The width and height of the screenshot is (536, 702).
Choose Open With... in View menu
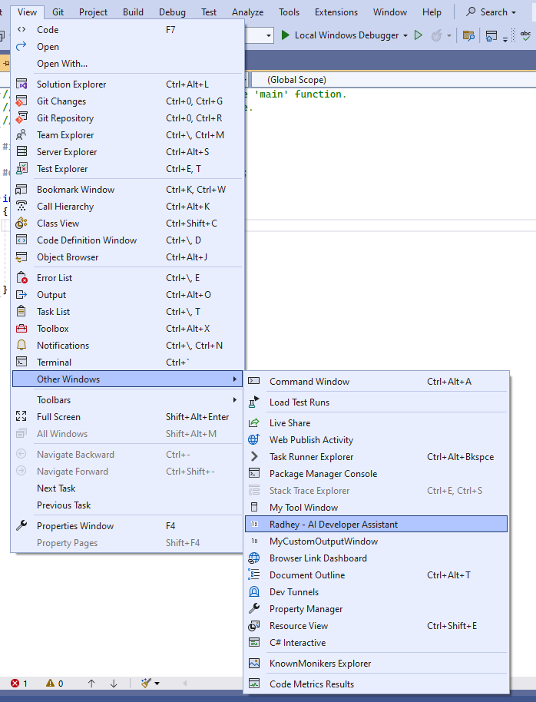pos(127,64)
